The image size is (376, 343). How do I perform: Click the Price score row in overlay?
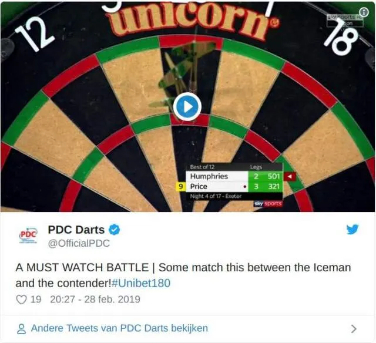[x=234, y=187]
